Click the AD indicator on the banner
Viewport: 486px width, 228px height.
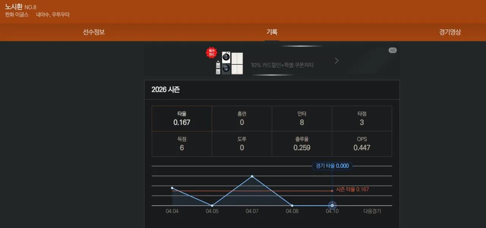(393, 50)
